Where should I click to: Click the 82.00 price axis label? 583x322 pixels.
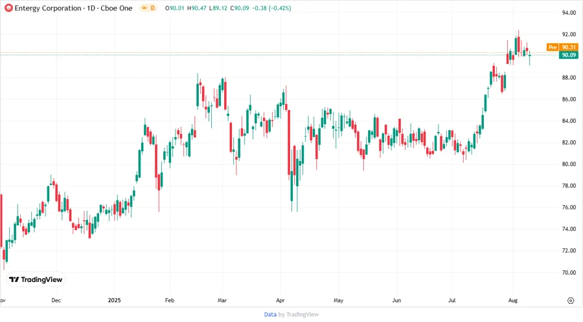click(x=569, y=142)
